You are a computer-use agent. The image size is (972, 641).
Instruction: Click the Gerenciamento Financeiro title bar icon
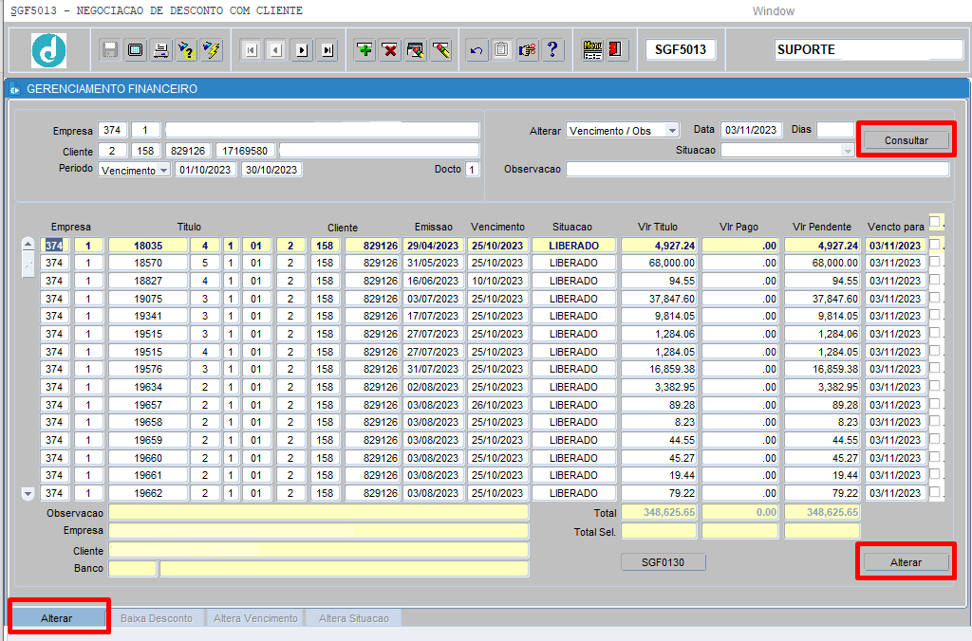click(x=15, y=89)
